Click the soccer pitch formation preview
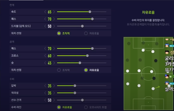Image resolution: width=174 pixels, height=111 pixels. tap(144, 74)
